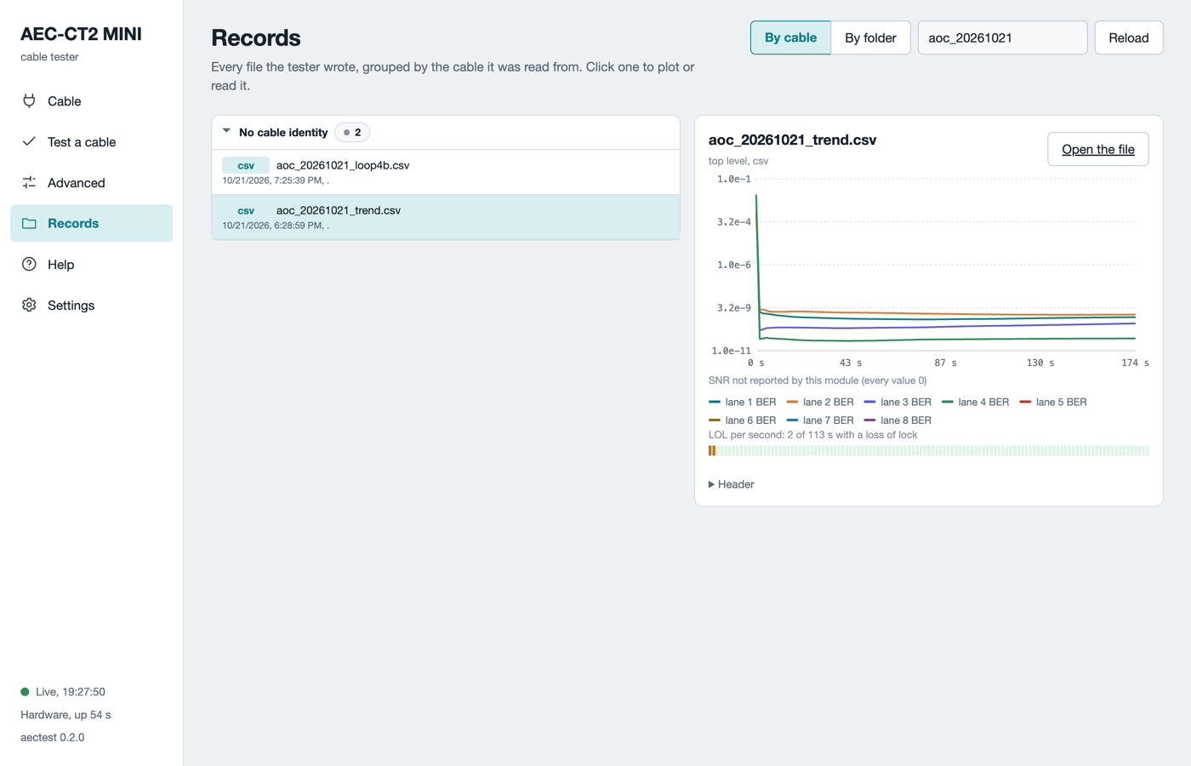Toggle lane 7 BER legend swatch
The width and height of the screenshot is (1191, 766).
792,420
